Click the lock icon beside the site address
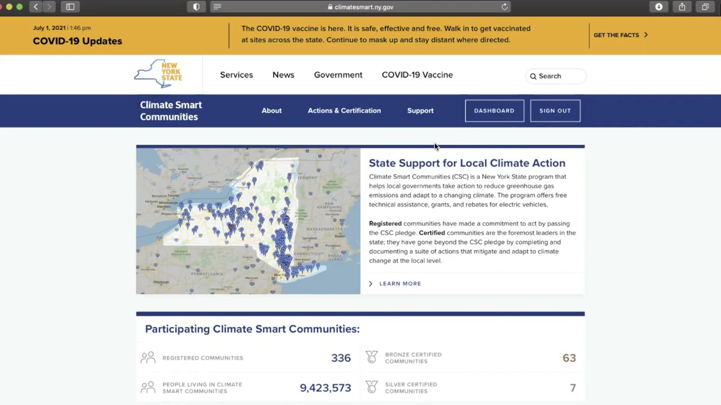 (x=330, y=7)
